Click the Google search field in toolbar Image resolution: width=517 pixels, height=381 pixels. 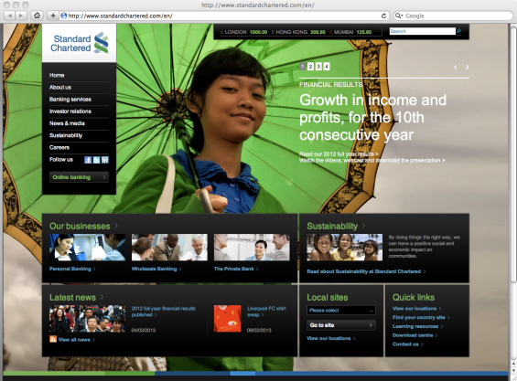pos(453,16)
